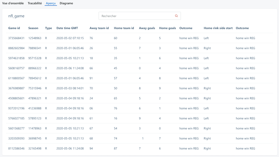Click game id 8112586546 in last row

point(16,148)
